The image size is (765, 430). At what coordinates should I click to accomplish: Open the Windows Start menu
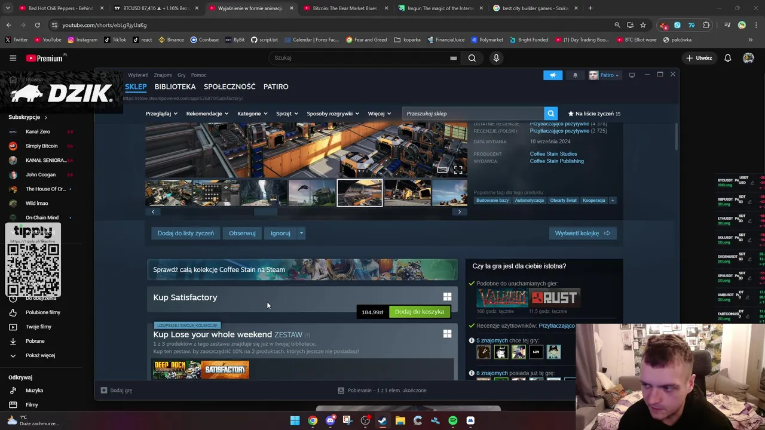tap(295, 420)
